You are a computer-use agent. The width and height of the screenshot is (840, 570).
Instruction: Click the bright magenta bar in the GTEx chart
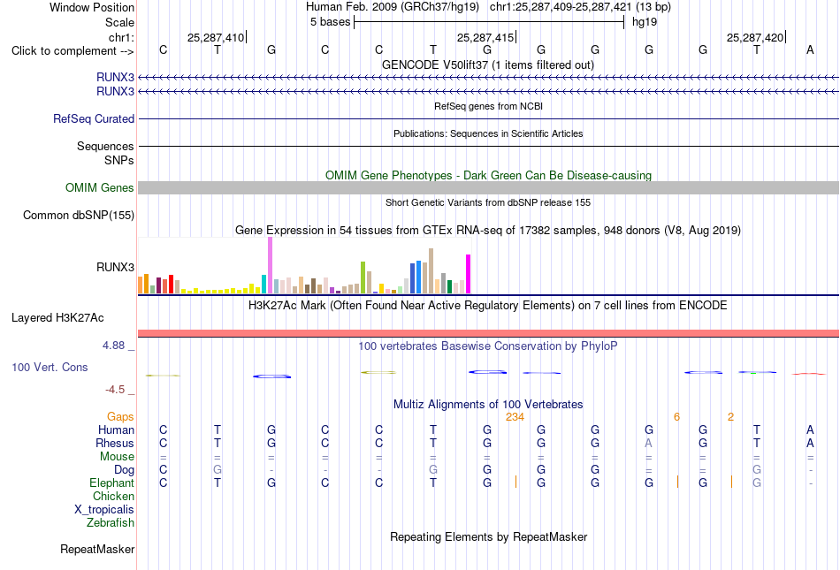pos(469,274)
